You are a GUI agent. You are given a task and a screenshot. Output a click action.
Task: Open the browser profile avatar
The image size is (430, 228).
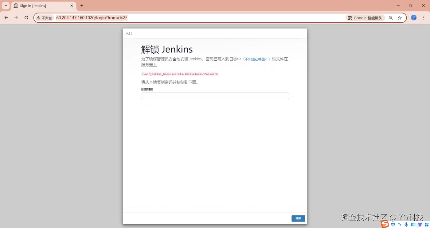[414, 18]
